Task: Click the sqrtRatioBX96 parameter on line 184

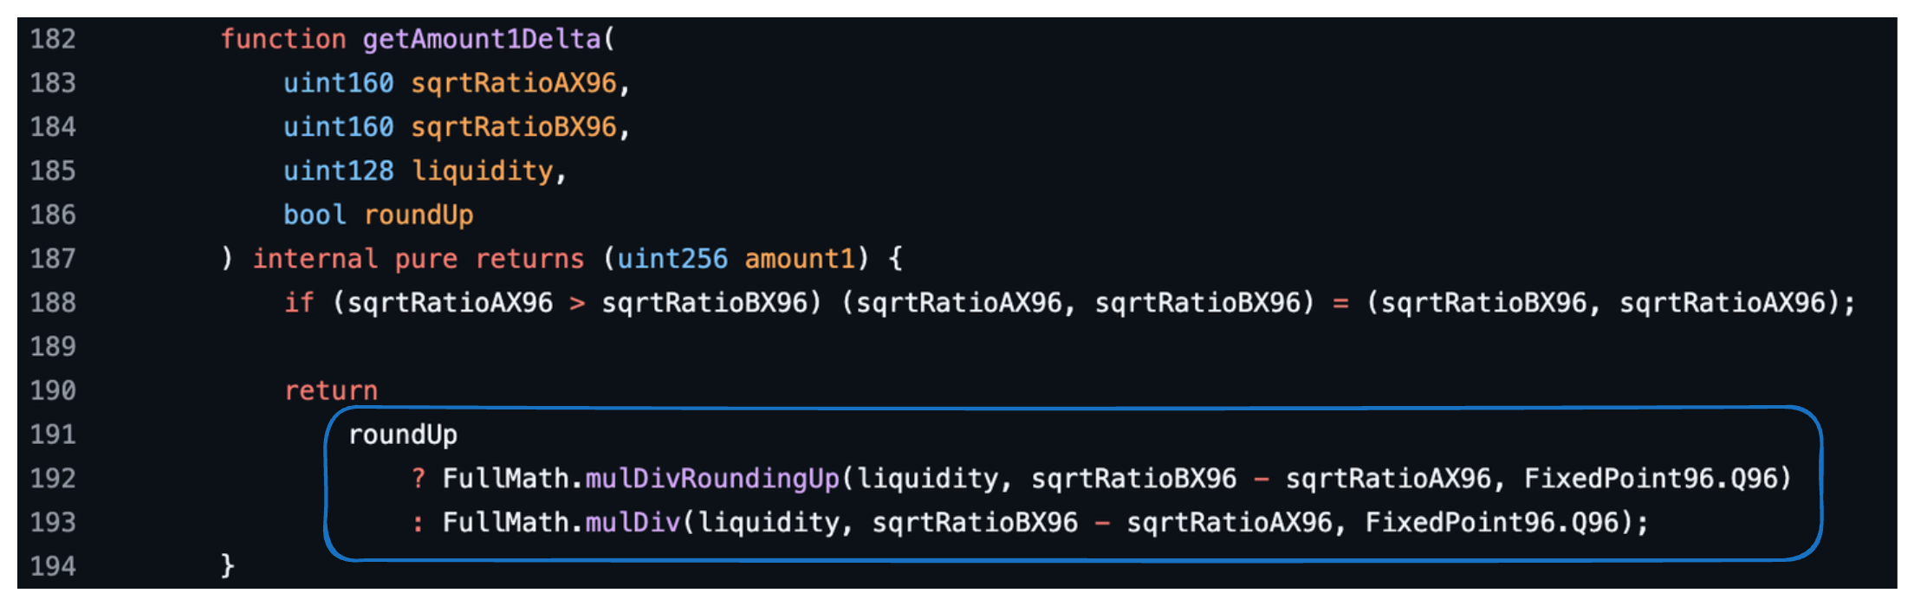Action: coord(513,127)
